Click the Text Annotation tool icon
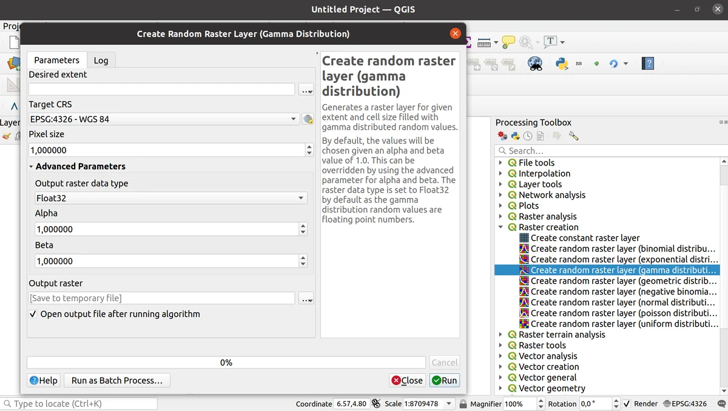Viewport: 728px width, 411px height. point(550,42)
